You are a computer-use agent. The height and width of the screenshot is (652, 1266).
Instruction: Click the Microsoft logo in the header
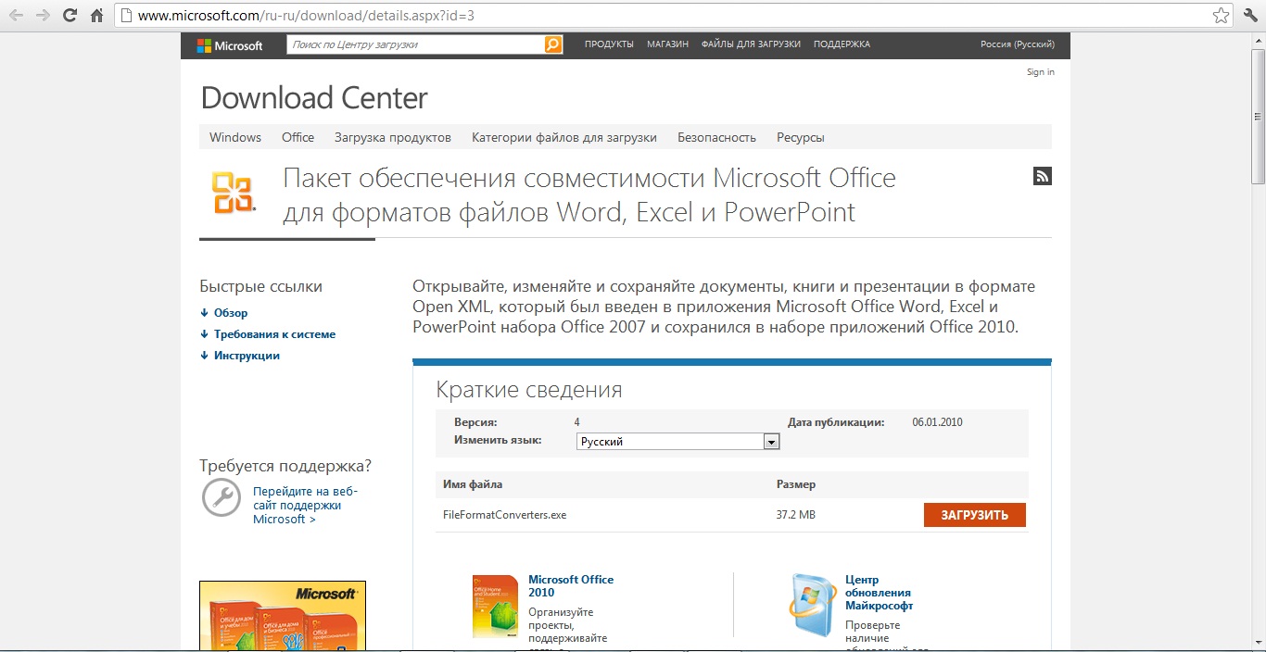click(230, 45)
